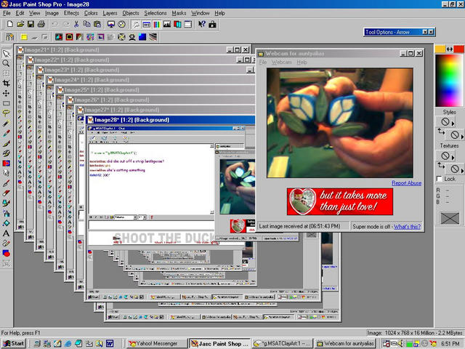Click the What's this? link

point(407,226)
